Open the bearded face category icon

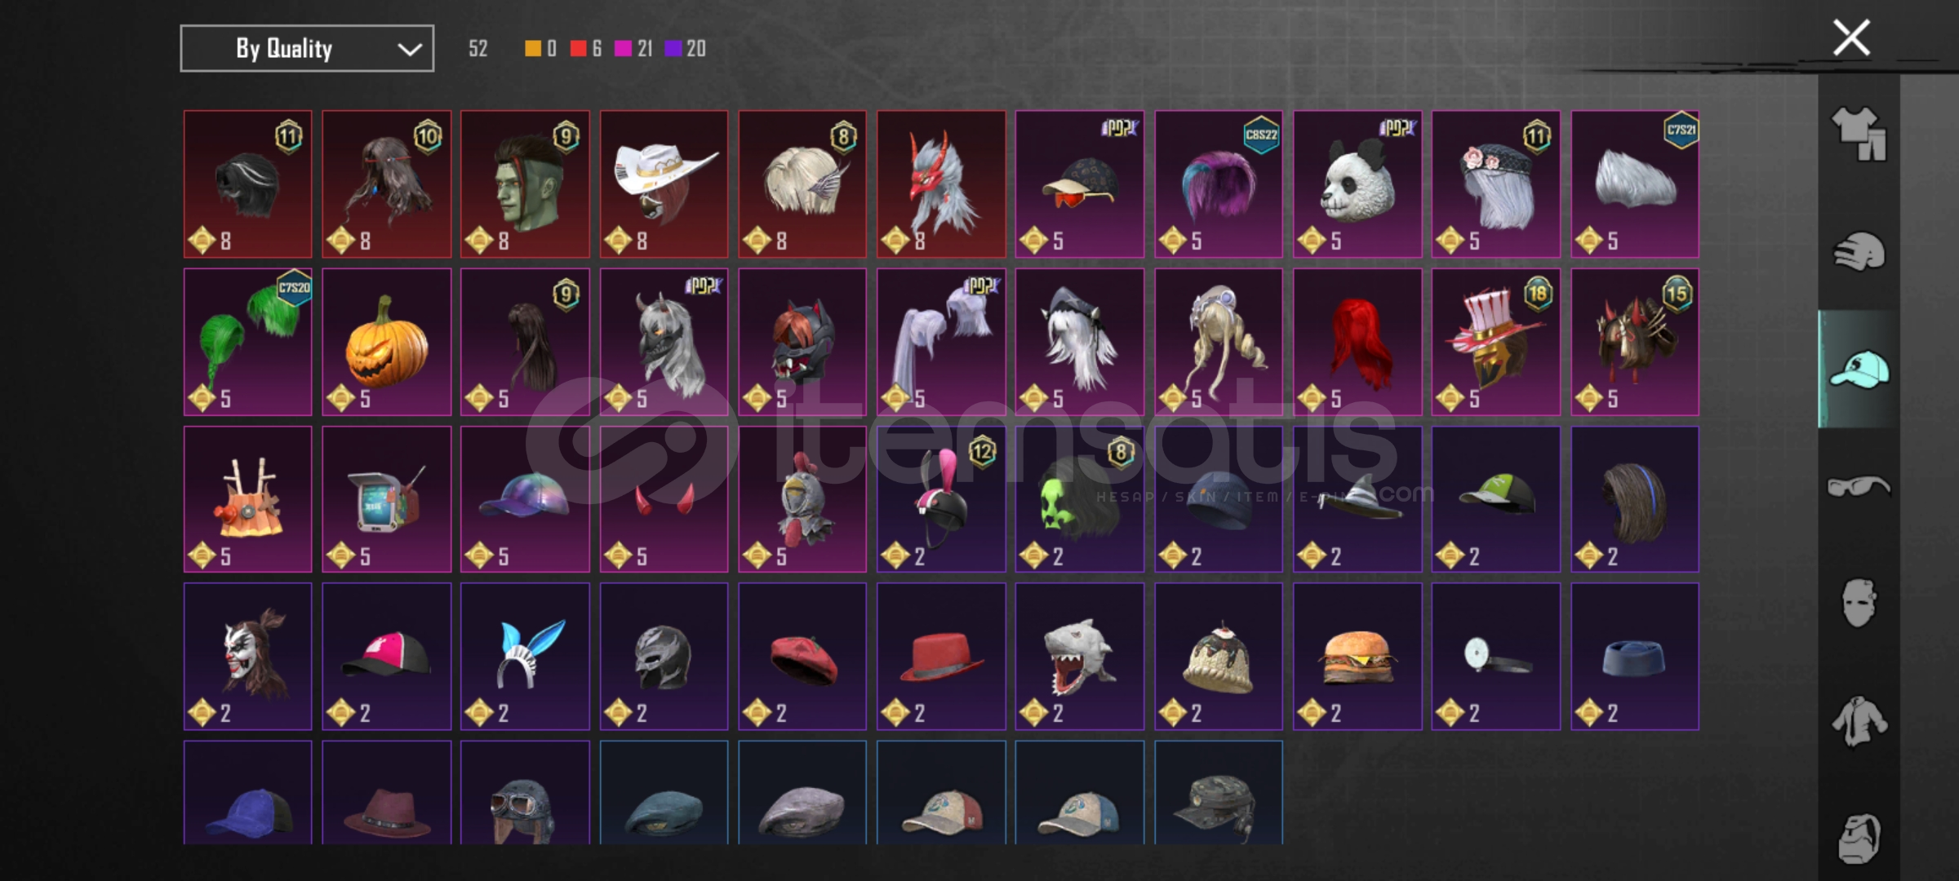coord(1859,838)
